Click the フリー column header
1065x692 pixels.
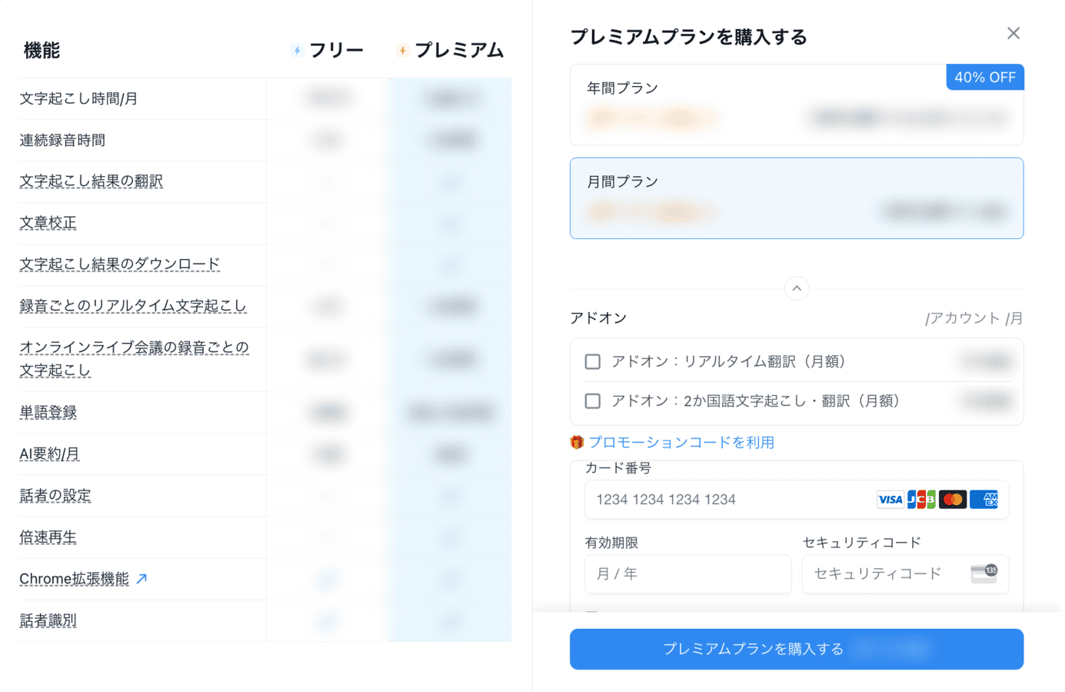coord(336,51)
